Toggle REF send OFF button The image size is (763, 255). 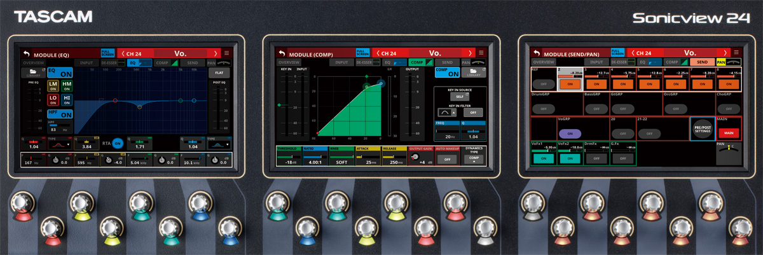(x=544, y=84)
